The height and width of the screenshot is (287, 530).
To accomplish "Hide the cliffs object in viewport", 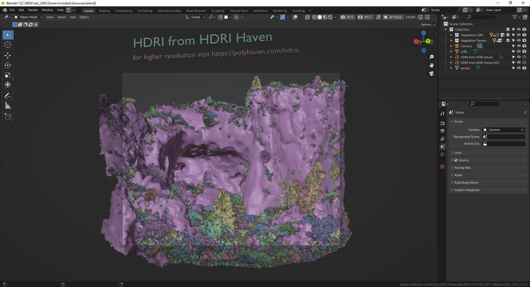I will coord(519,52).
